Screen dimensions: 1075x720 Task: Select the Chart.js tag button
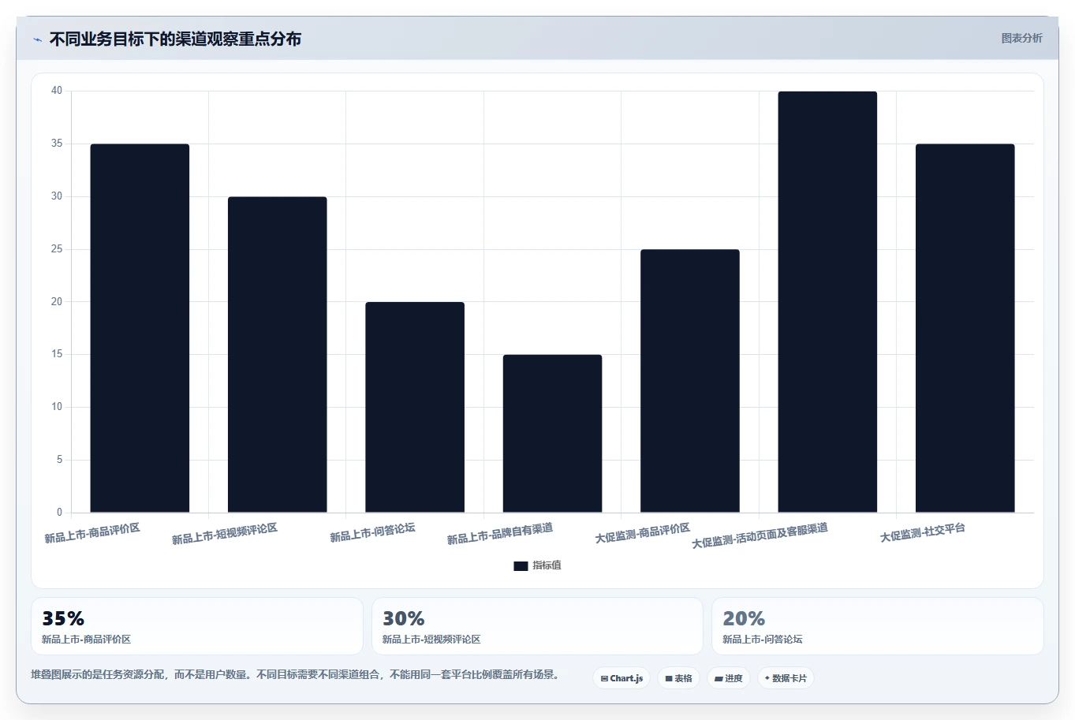coord(621,678)
